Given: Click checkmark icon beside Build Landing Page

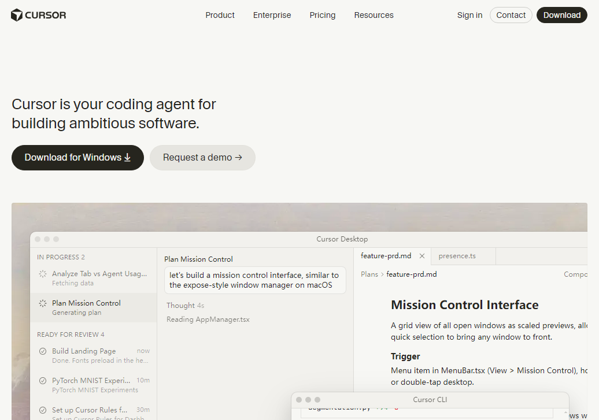Looking at the screenshot, I should (43, 351).
